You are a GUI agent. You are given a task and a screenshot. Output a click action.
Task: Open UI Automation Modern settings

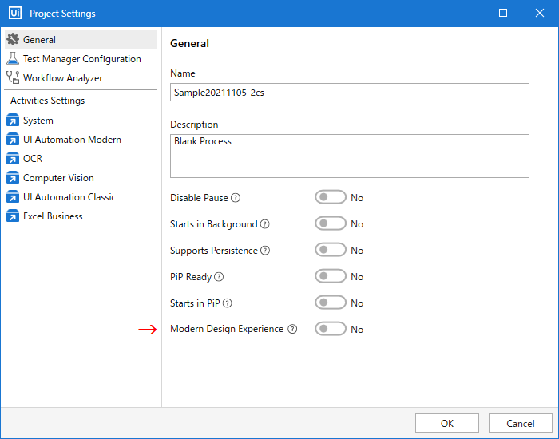(72, 140)
